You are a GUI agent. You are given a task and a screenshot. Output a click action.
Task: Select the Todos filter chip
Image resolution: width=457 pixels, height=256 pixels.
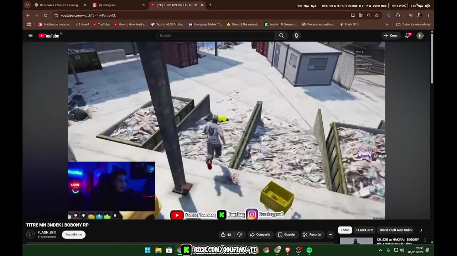point(345,230)
